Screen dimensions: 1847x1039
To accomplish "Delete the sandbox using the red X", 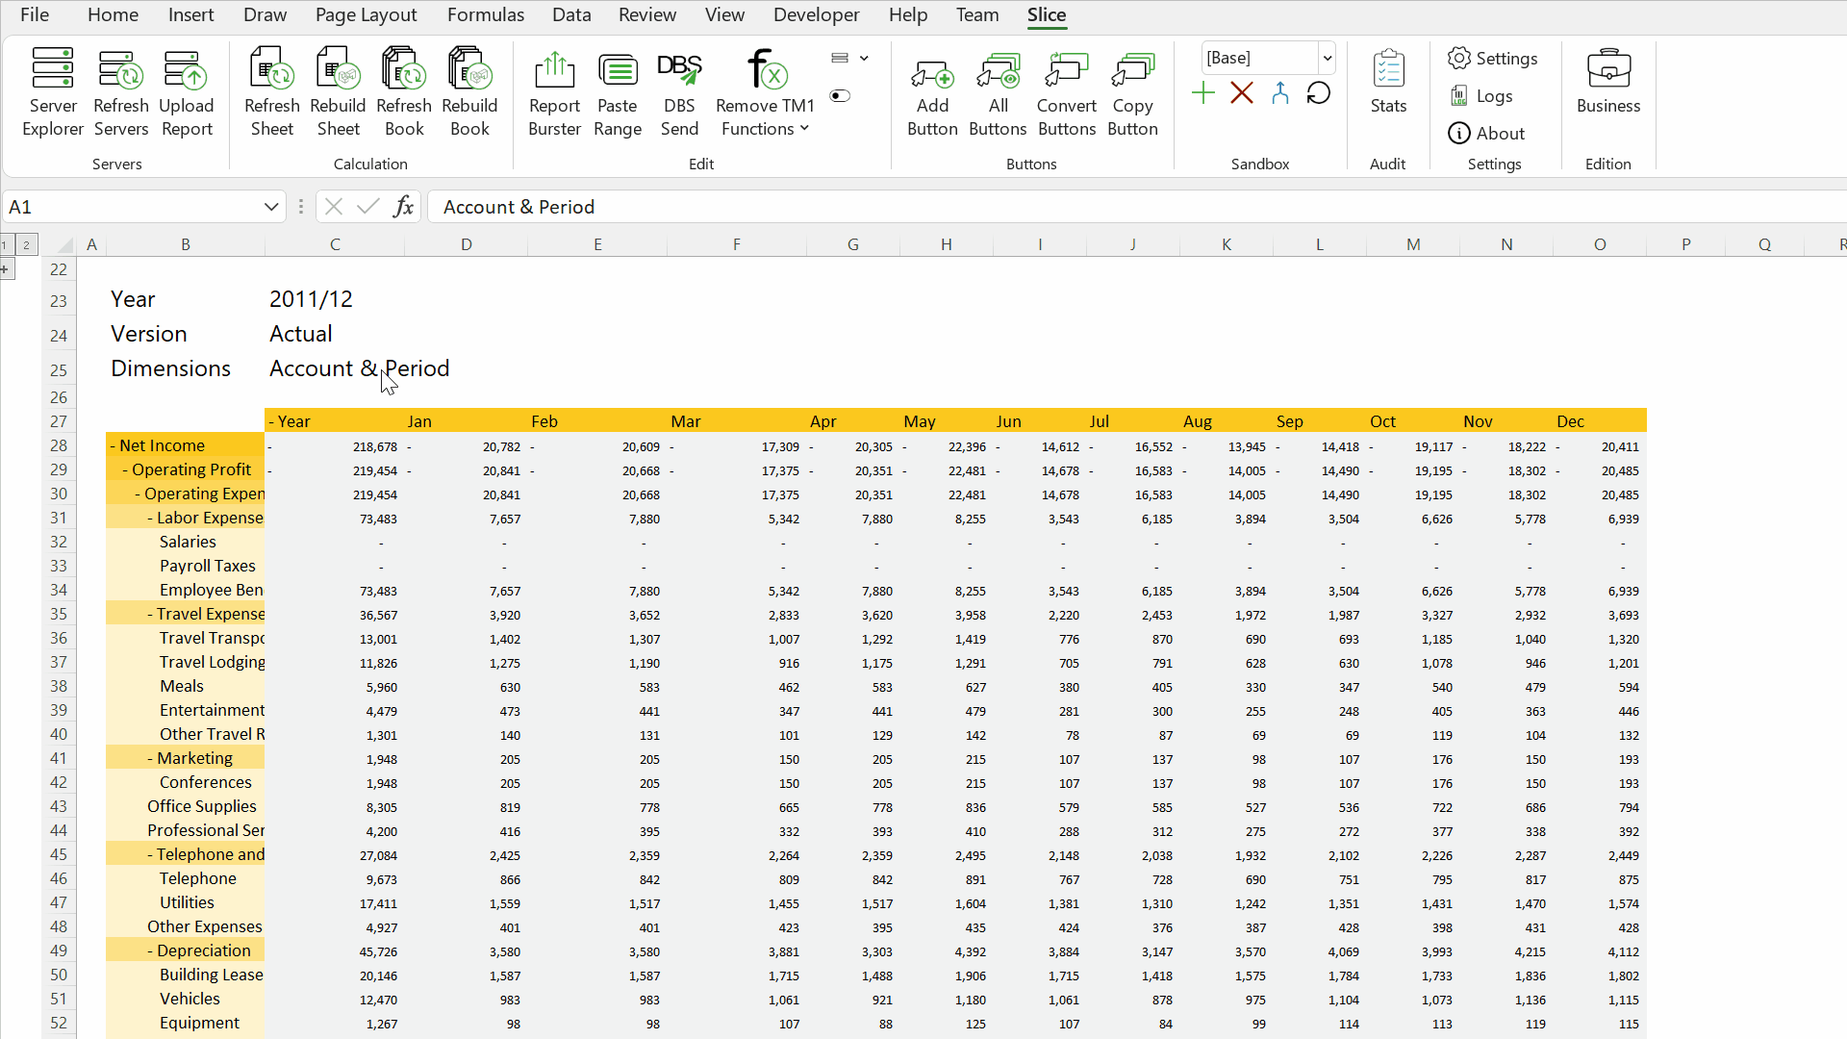I will [x=1241, y=92].
